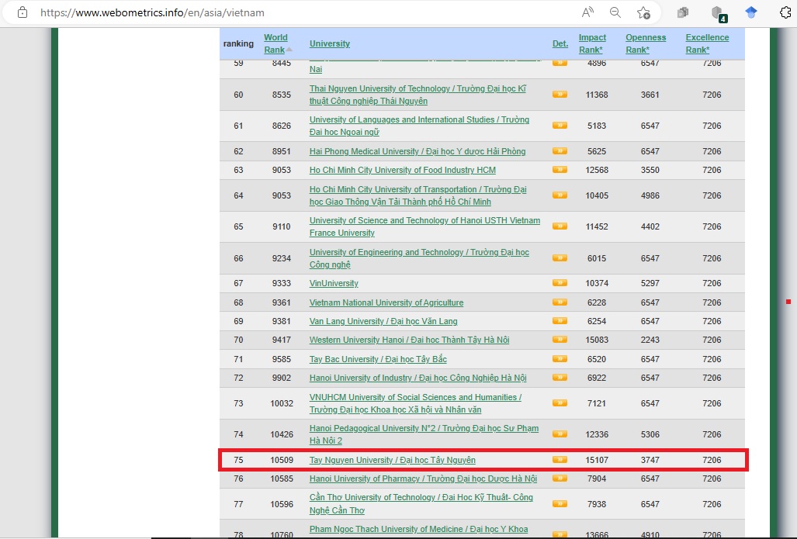797x539 pixels.
Task: Open Pham Ngoc Thach University of Medicine link
Action: tap(419, 529)
